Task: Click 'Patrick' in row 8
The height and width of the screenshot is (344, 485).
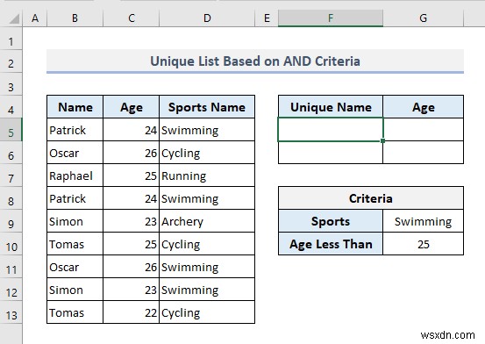Action: click(x=75, y=198)
